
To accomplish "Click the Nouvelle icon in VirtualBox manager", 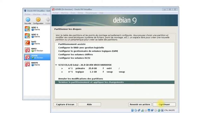I will pos(28,19).
